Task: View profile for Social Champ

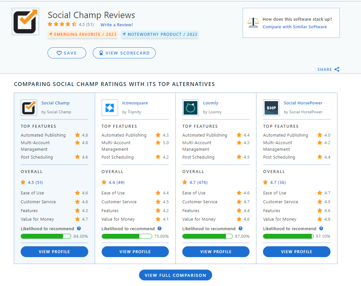Action: [54, 252]
